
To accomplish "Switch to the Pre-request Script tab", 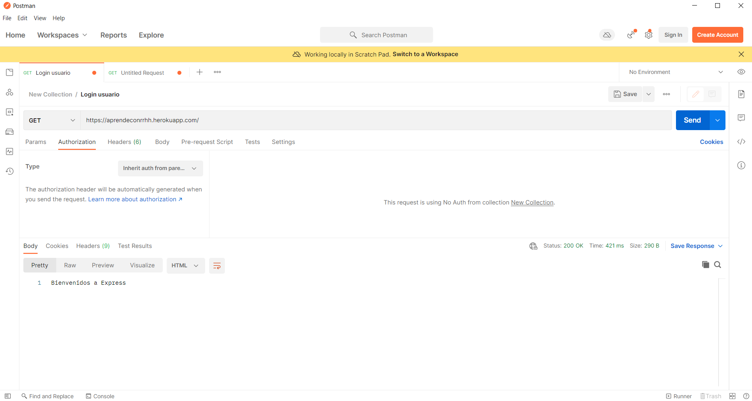I will (207, 142).
